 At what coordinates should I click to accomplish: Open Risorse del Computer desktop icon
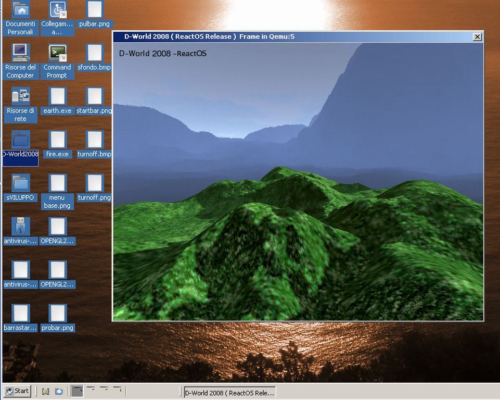click(21, 53)
